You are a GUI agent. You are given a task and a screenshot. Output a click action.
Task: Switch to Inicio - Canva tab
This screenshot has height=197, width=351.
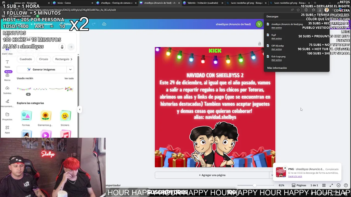click(72, 3)
